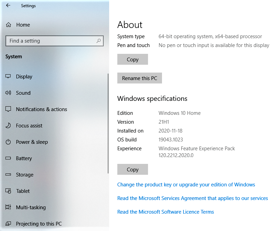
Task: Click Rename this PC button
Action: [x=139, y=78]
